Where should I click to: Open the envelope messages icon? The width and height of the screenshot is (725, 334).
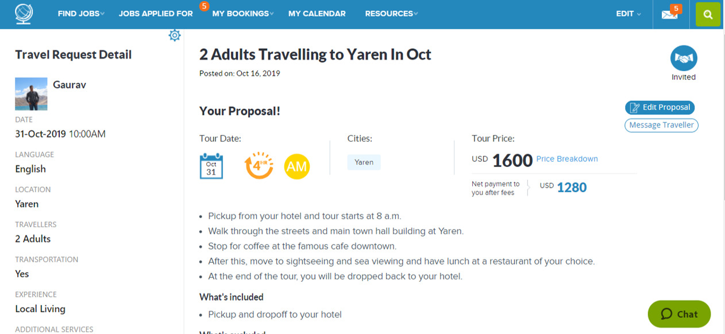point(669,14)
